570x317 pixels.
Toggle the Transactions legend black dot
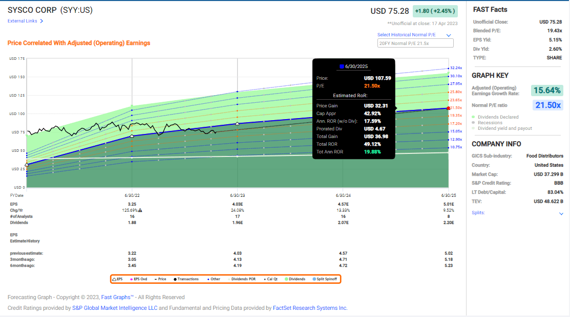(175, 279)
